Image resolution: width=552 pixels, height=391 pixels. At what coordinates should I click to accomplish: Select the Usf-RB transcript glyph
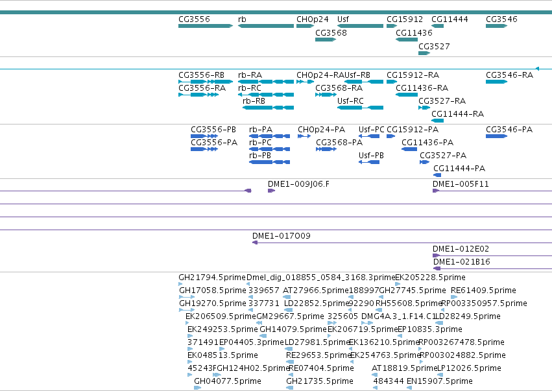click(364, 82)
